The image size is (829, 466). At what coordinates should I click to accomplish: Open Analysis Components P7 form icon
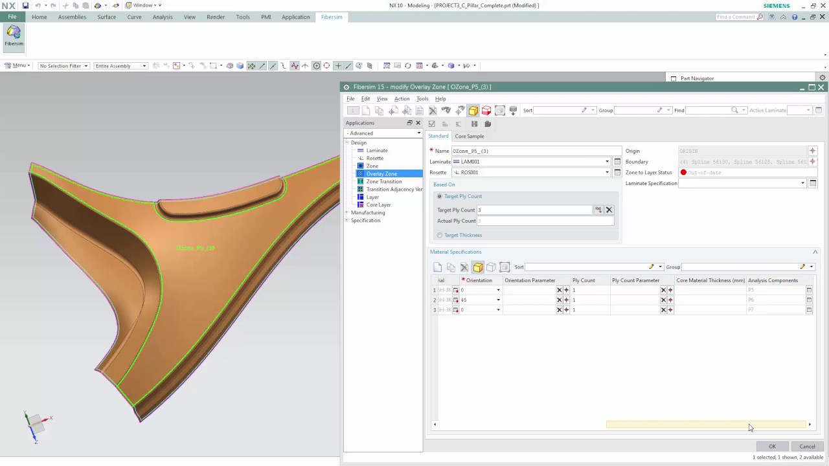tap(809, 310)
